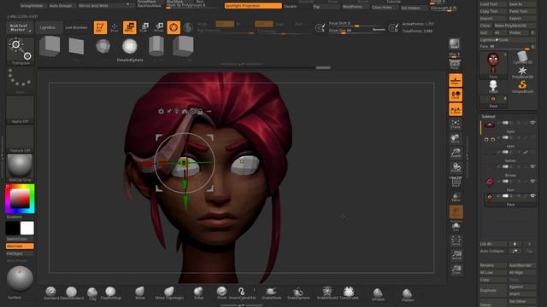Select the Move brush
Viewport: 547px width, 307px height.
click(140, 293)
